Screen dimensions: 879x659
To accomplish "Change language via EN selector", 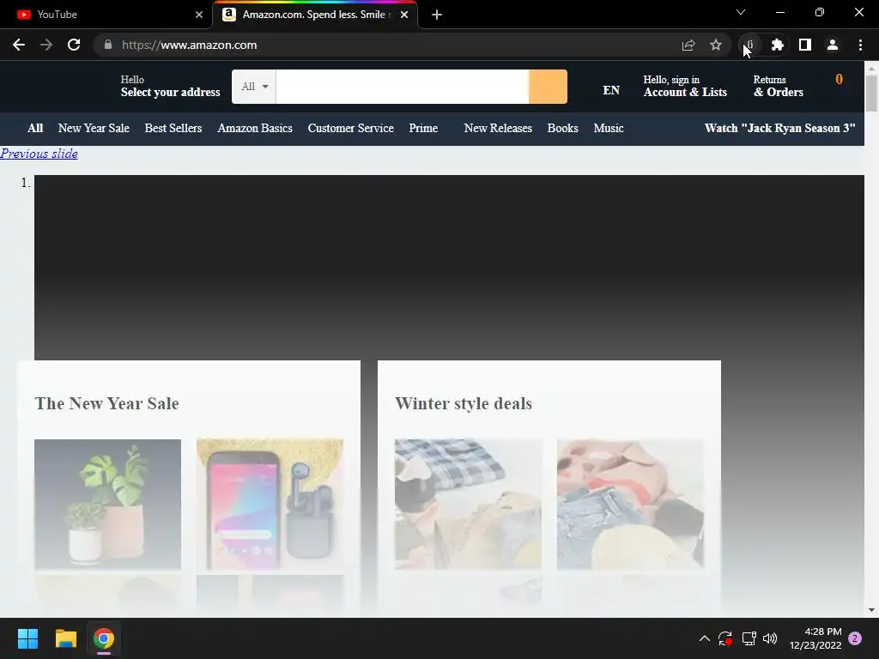I will point(611,90).
